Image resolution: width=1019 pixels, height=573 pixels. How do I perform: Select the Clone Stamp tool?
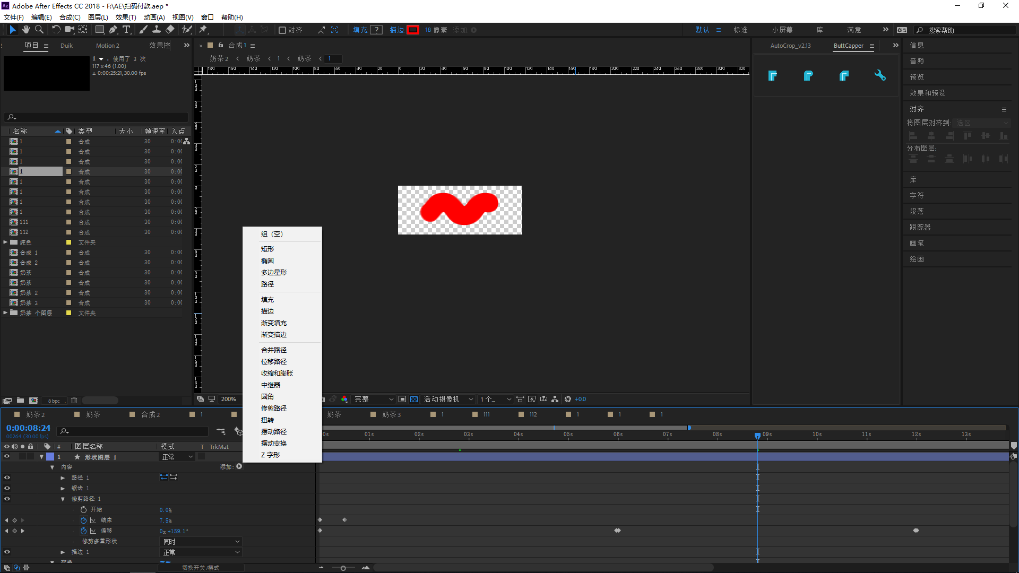pyautogui.click(x=157, y=30)
